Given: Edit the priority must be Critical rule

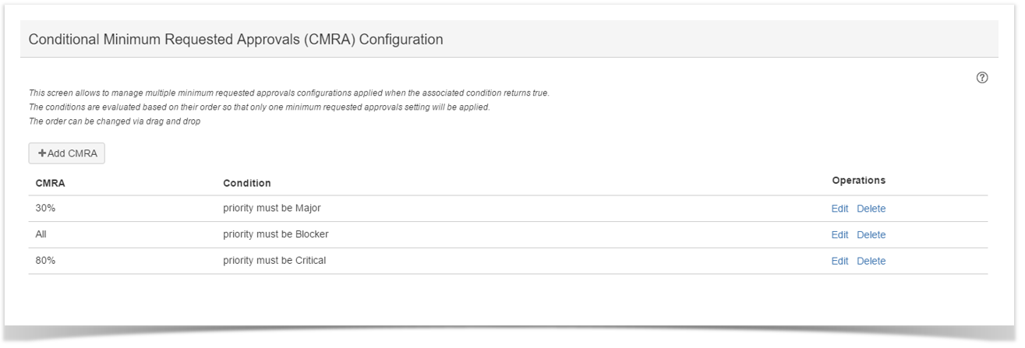Looking at the screenshot, I should 839,262.
